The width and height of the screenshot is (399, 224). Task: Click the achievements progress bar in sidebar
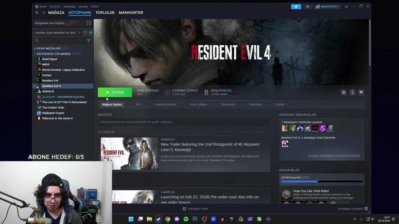click(322, 181)
